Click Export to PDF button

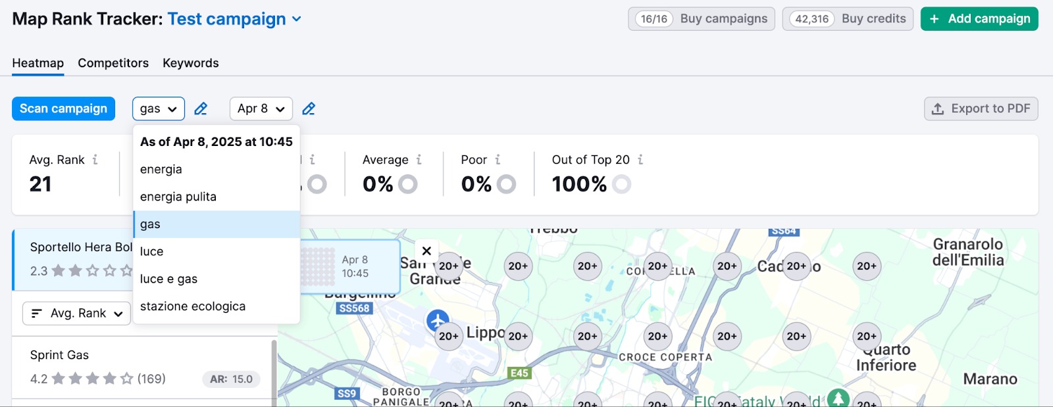[981, 108]
